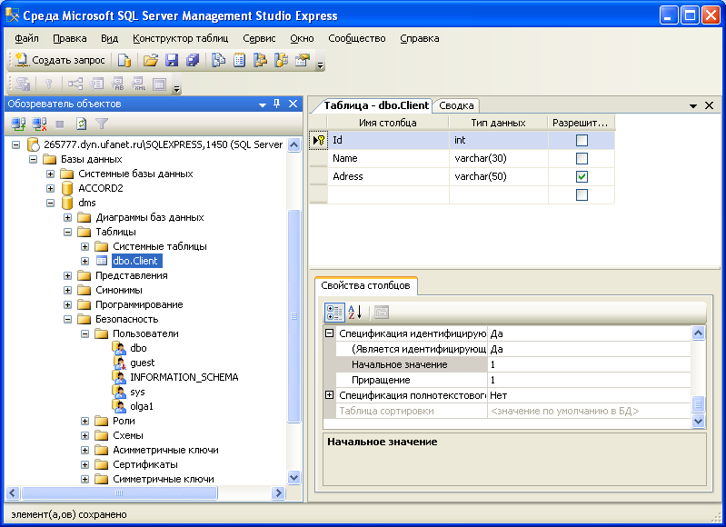
Task: Set primary key with the key toolbar icon
Action: (x=48, y=84)
